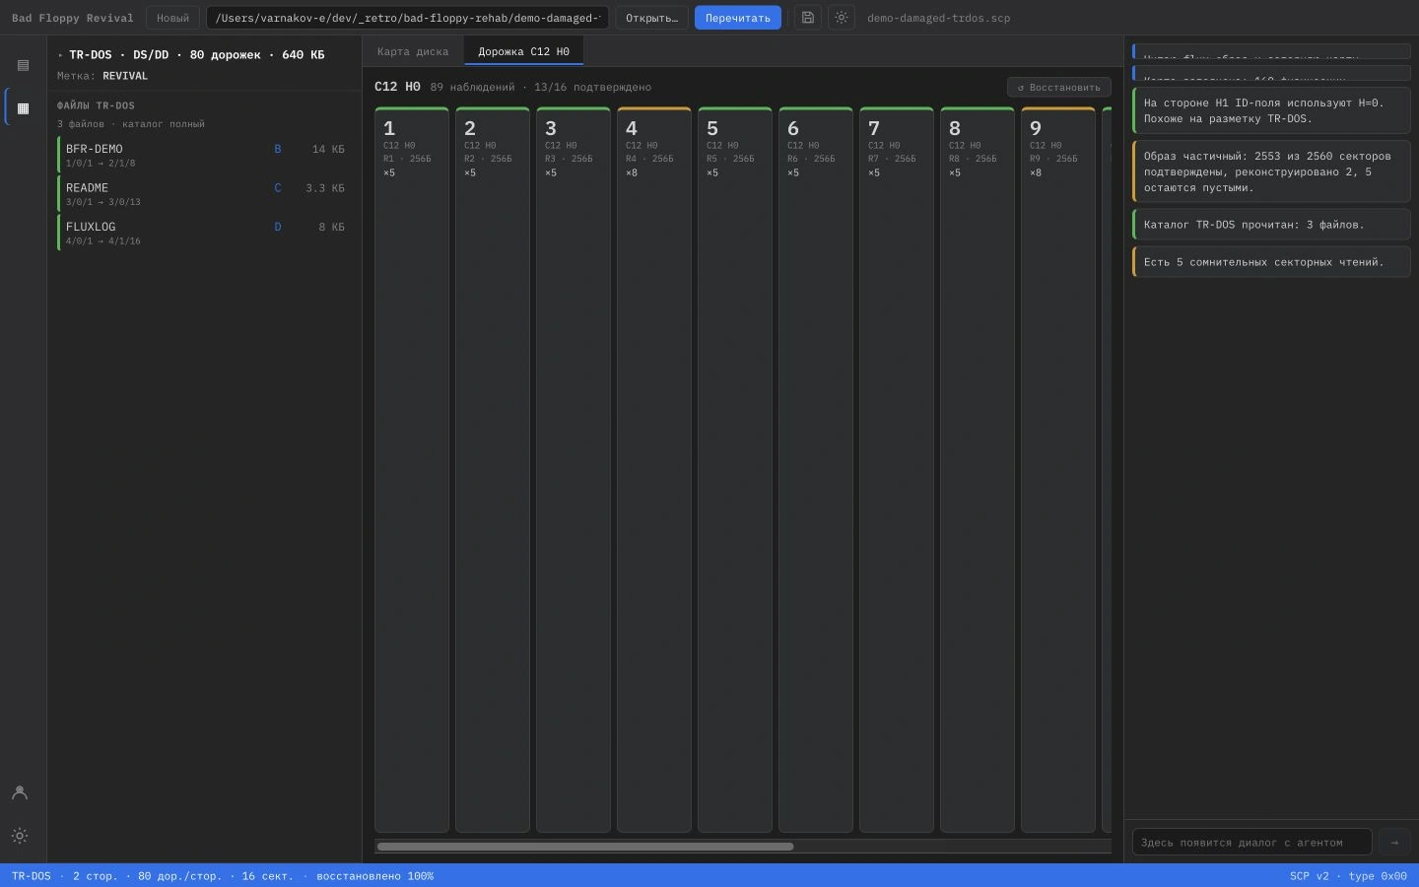Select the Дорожка C12 H0 tab

click(x=523, y=51)
